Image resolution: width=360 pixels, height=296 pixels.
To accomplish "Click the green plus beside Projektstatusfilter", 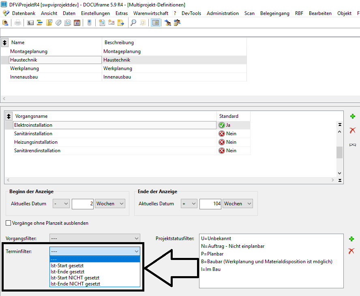I will coord(351,239).
